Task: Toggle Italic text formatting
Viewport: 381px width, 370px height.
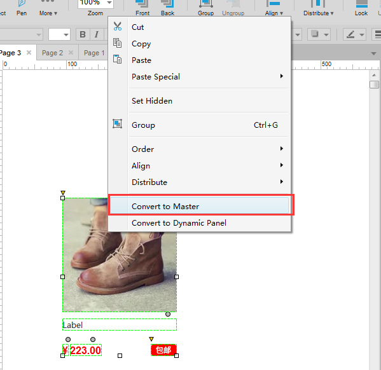Action: 97,34
